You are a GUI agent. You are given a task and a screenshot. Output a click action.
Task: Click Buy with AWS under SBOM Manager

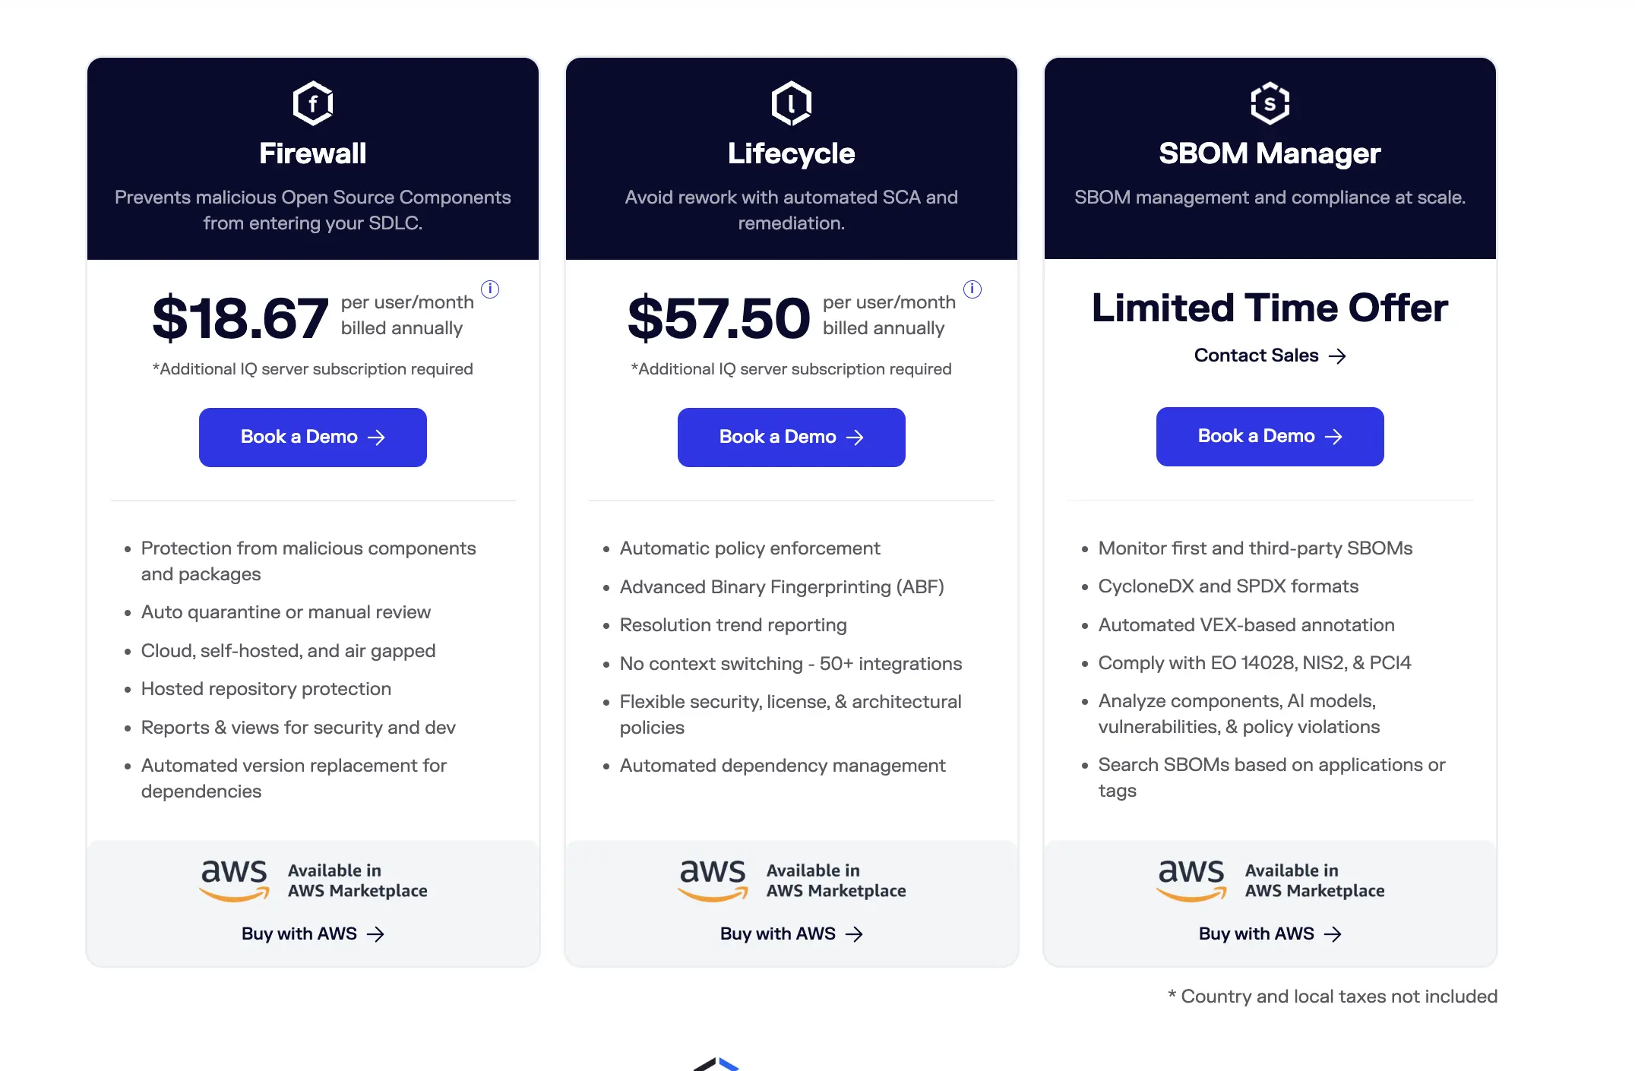[x=1270, y=934]
